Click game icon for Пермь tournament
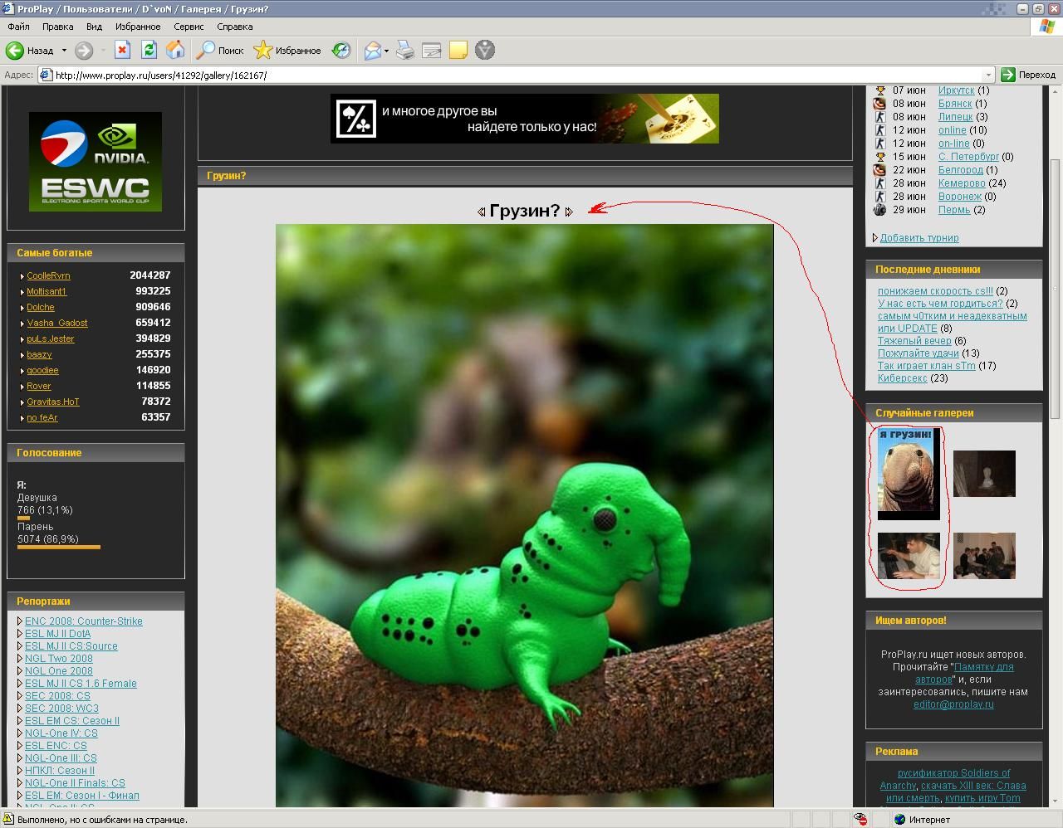Viewport: 1063px width, 828px height. click(880, 210)
